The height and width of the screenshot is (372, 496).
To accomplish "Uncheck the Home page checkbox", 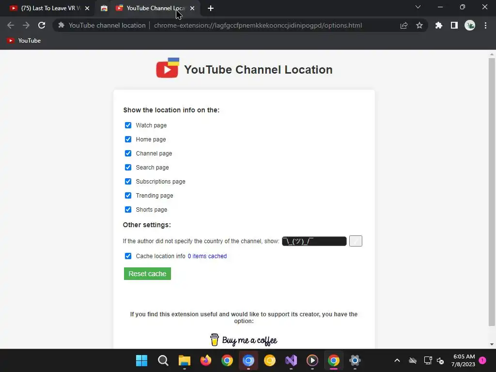I will pyautogui.click(x=128, y=139).
